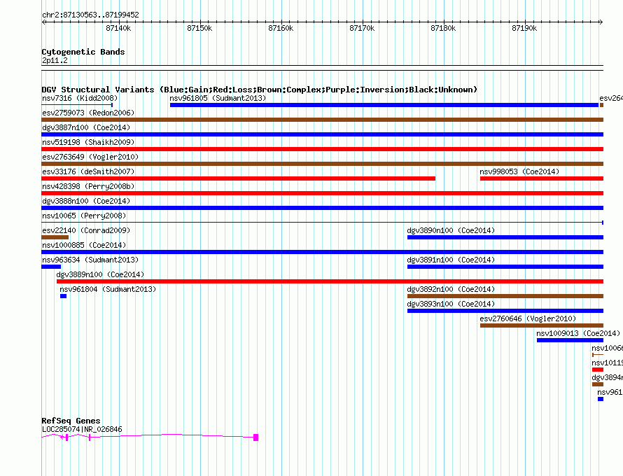Image resolution: width=623 pixels, height=476 pixels.
Task: Click the 87180k ruler position label
Action: [x=443, y=28]
